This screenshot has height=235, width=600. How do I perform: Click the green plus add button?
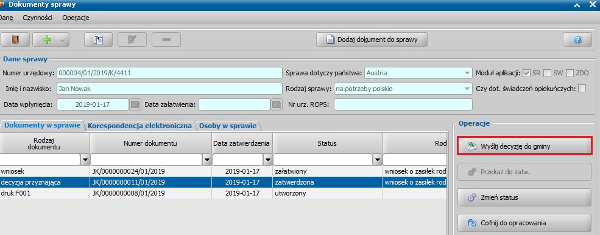(47, 39)
